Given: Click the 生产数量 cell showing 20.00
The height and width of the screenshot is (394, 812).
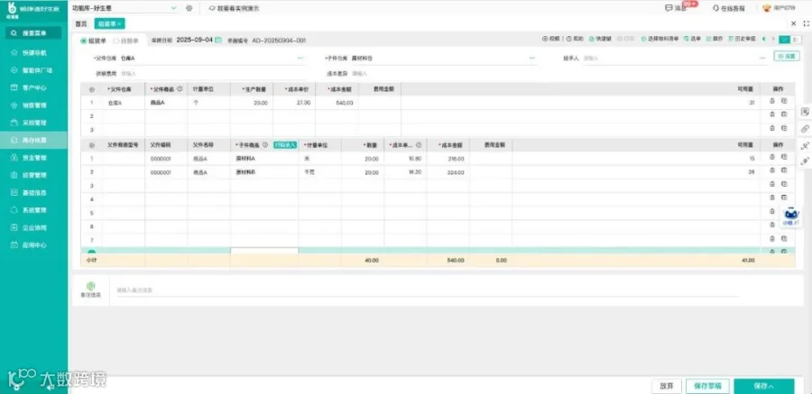Looking at the screenshot, I should click(x=253, y=103).
